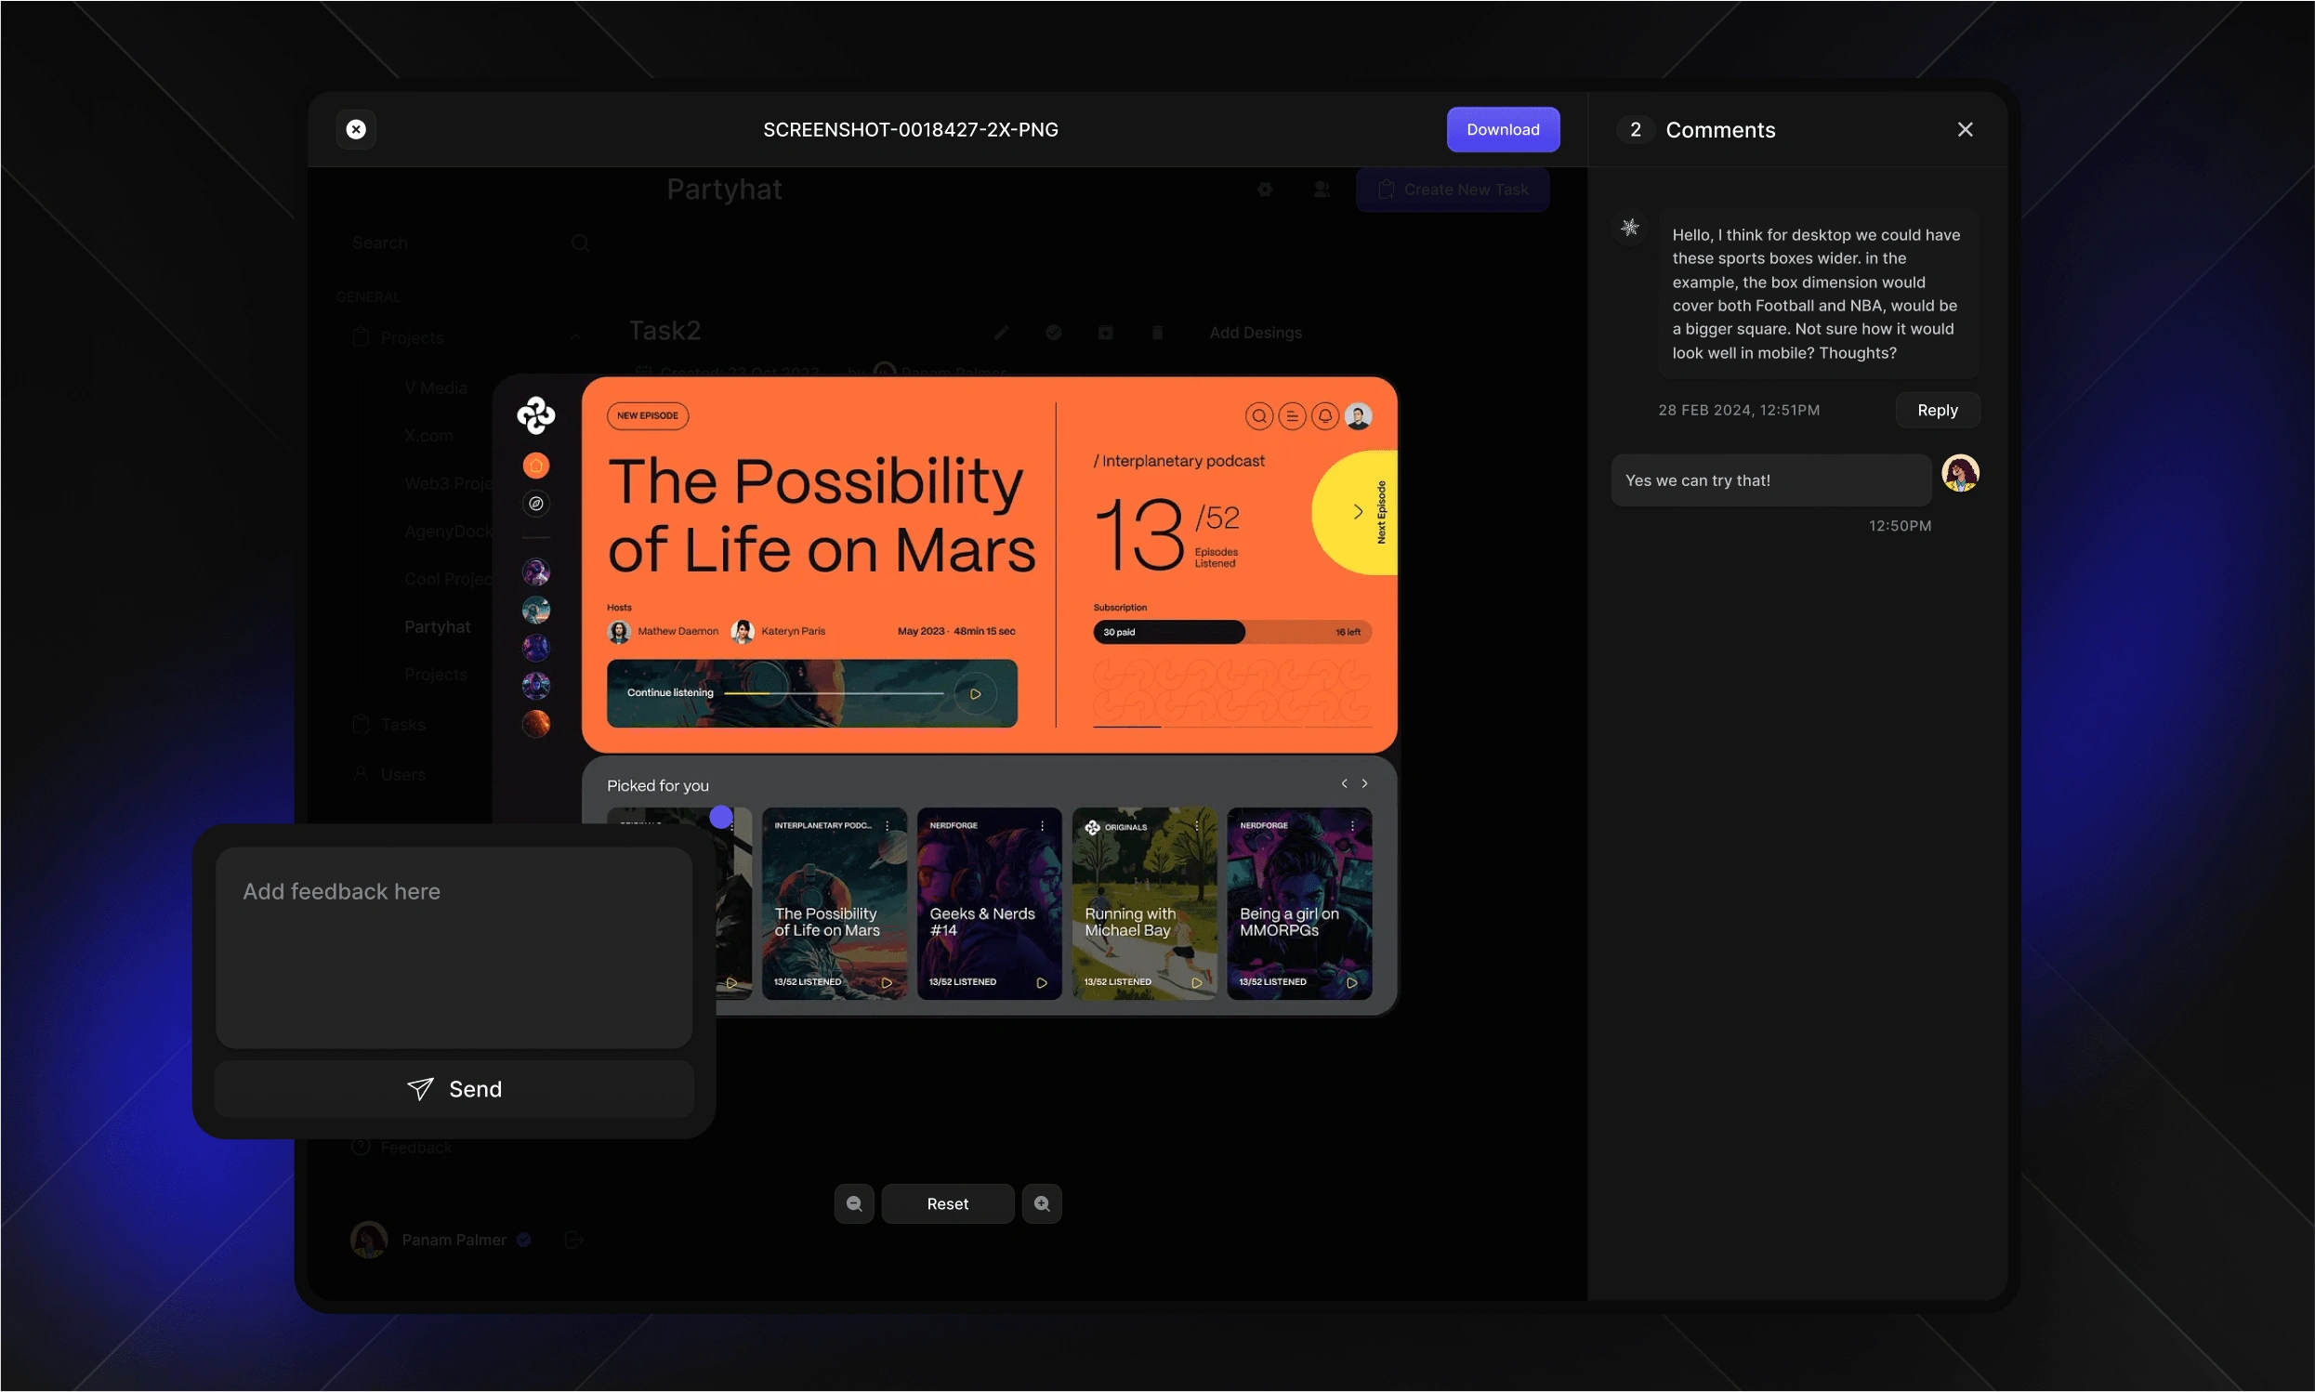
Task: Play the Being a girl on MMORPGs card
Action: 1350,982
